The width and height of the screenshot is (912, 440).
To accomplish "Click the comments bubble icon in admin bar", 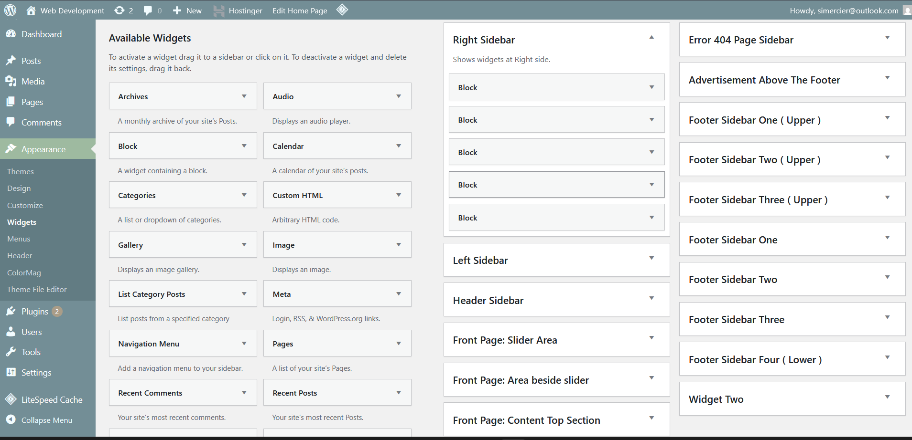I will tap(148, 10).
